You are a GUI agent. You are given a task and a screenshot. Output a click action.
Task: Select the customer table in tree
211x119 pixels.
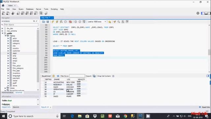(16, 51)
